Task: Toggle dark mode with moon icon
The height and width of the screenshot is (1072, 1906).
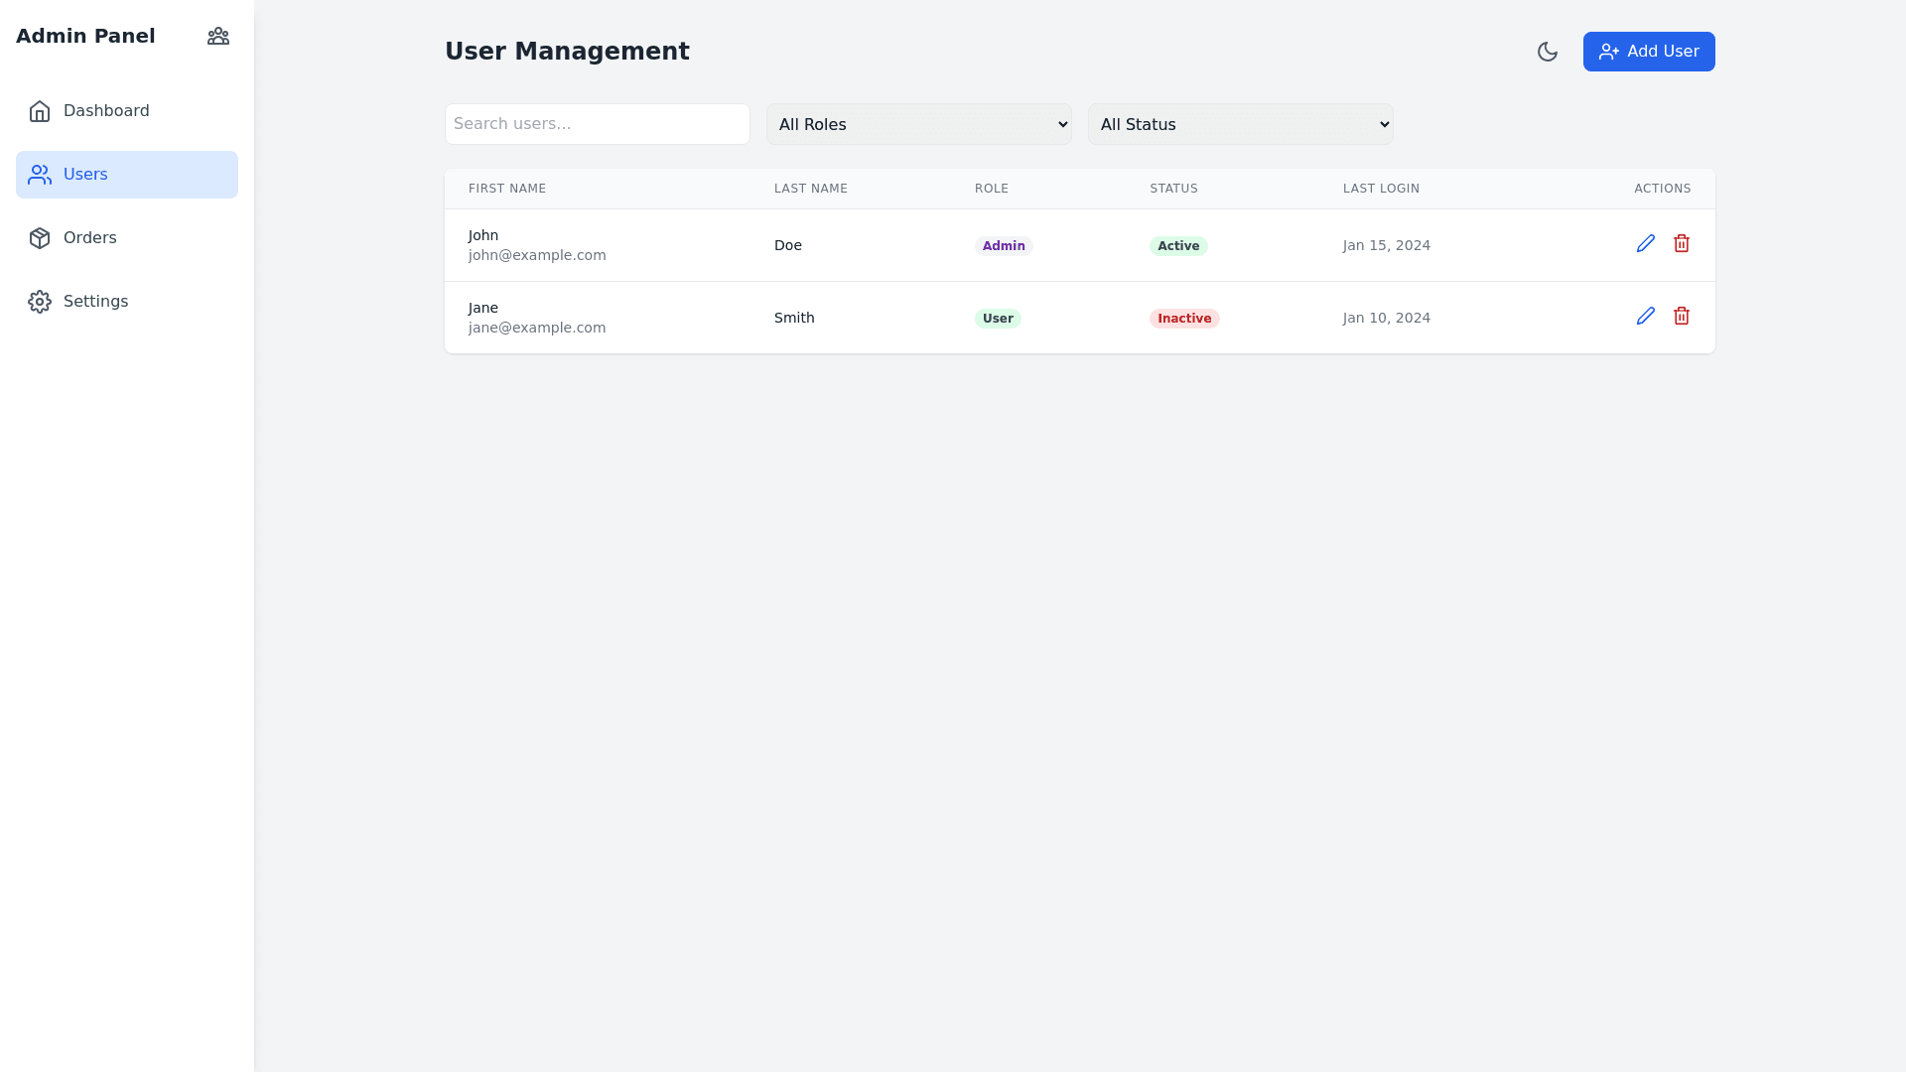Action: (x=1547, y=52)
